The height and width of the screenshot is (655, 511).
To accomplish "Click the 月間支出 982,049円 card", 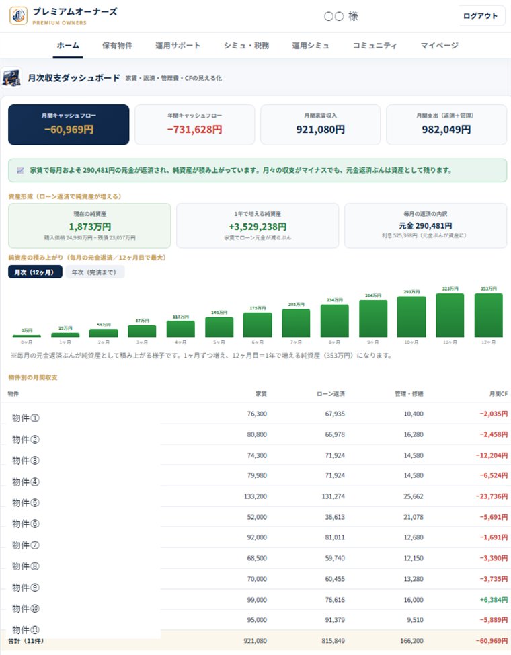I will pos(446,124).
